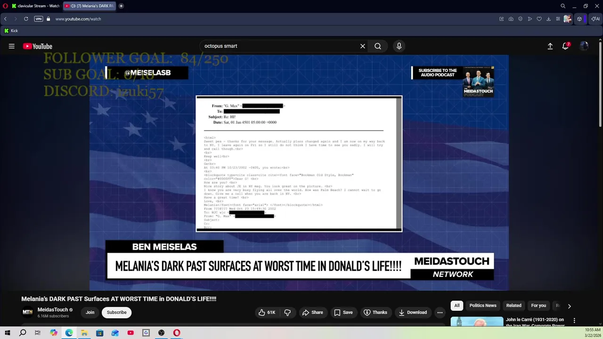Open the MeidasTouch channel name link
This screenshot has height=339, width=603.
click(x=53, y=309)
